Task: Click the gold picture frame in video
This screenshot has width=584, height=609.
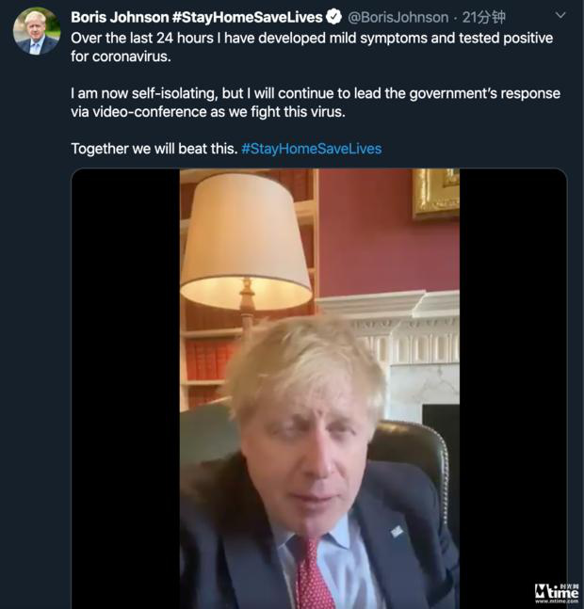Action: click(435, 194)
